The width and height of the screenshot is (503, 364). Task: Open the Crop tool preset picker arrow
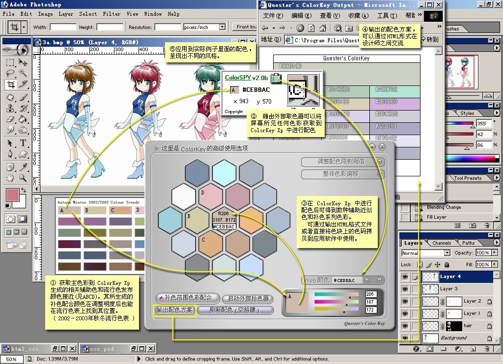point(24,27)
